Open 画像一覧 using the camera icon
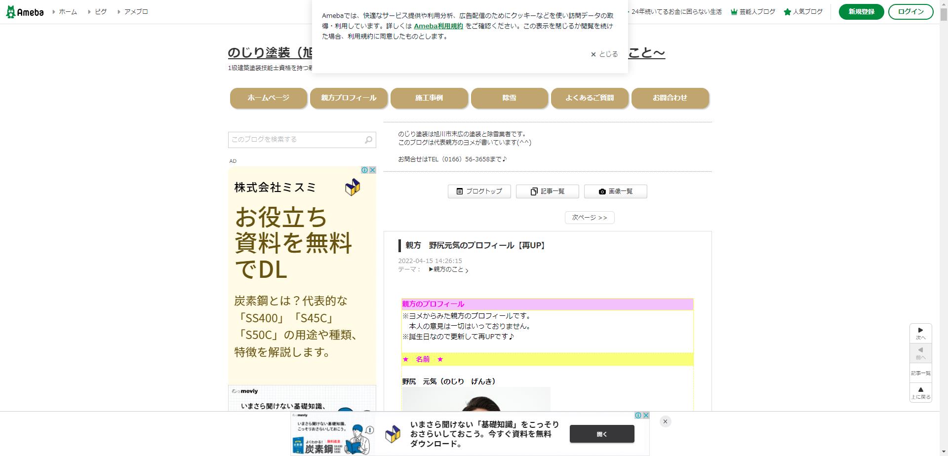The image size is (948, 456). coord(602,191)
